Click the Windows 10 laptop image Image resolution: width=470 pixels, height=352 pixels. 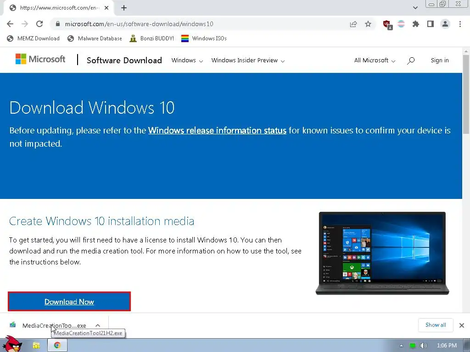(382, 253)
